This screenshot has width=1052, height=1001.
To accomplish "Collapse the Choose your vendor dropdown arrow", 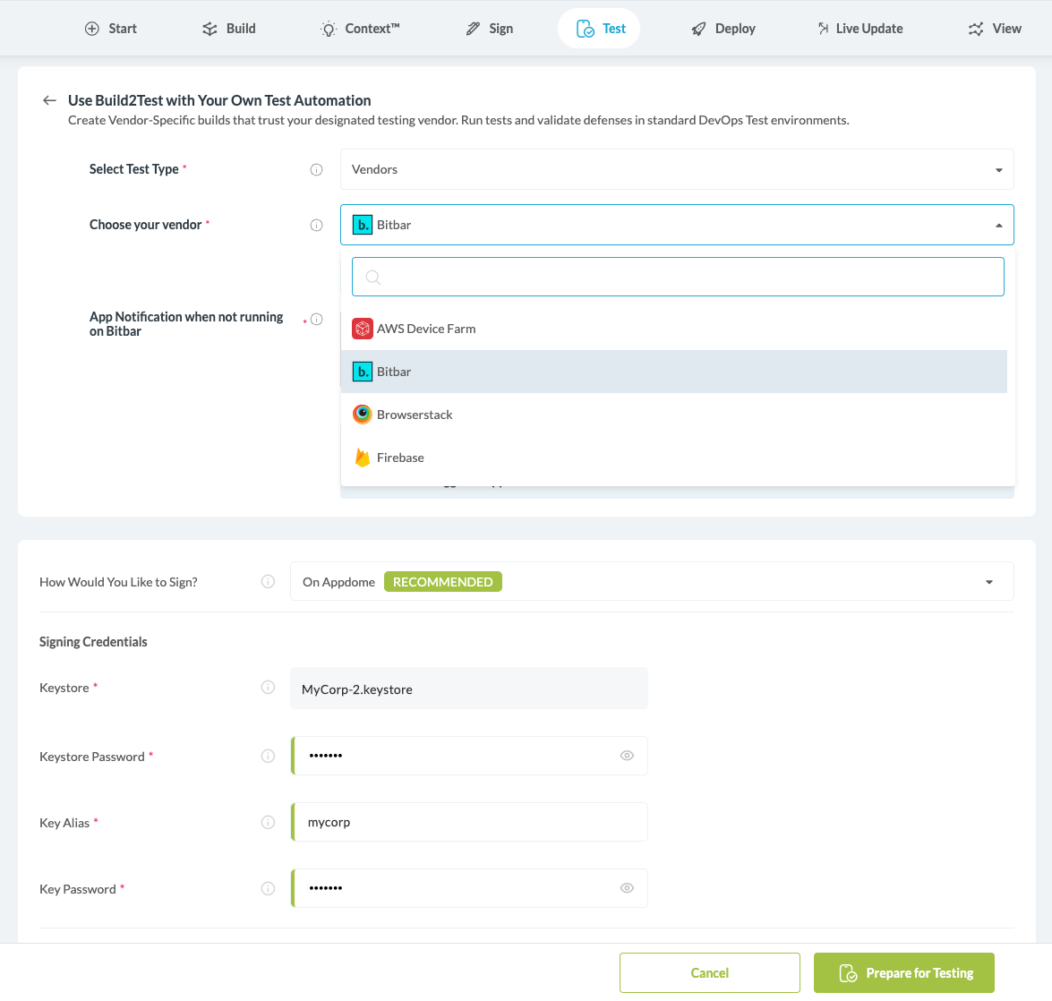I will click(999, 226).
